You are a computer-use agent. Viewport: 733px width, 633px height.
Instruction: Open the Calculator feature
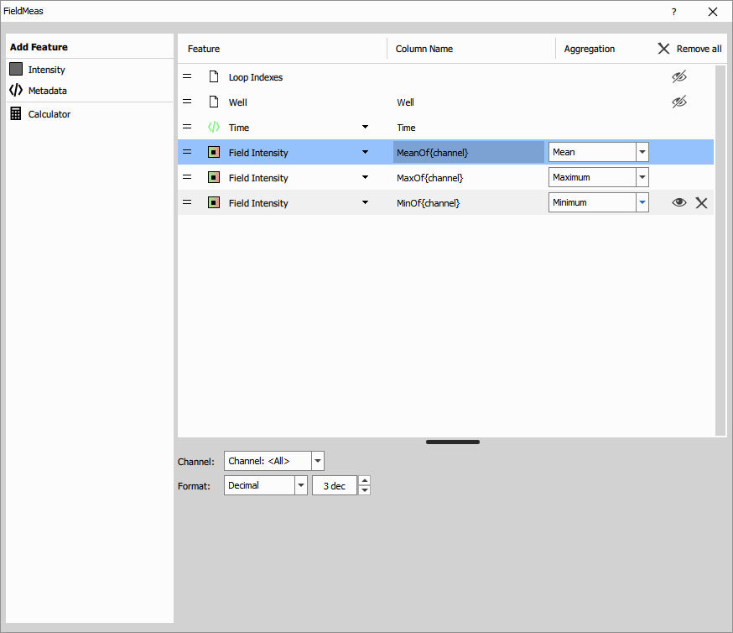click(49, 114)
